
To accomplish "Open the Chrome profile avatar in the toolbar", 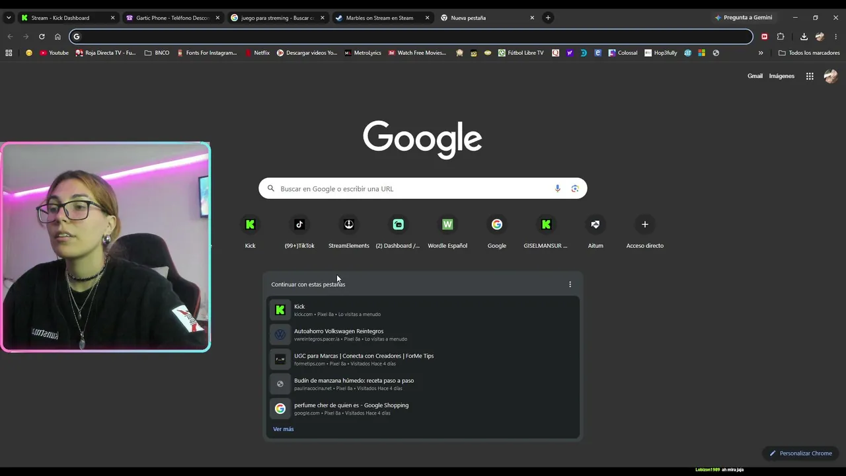I will 820,36.
